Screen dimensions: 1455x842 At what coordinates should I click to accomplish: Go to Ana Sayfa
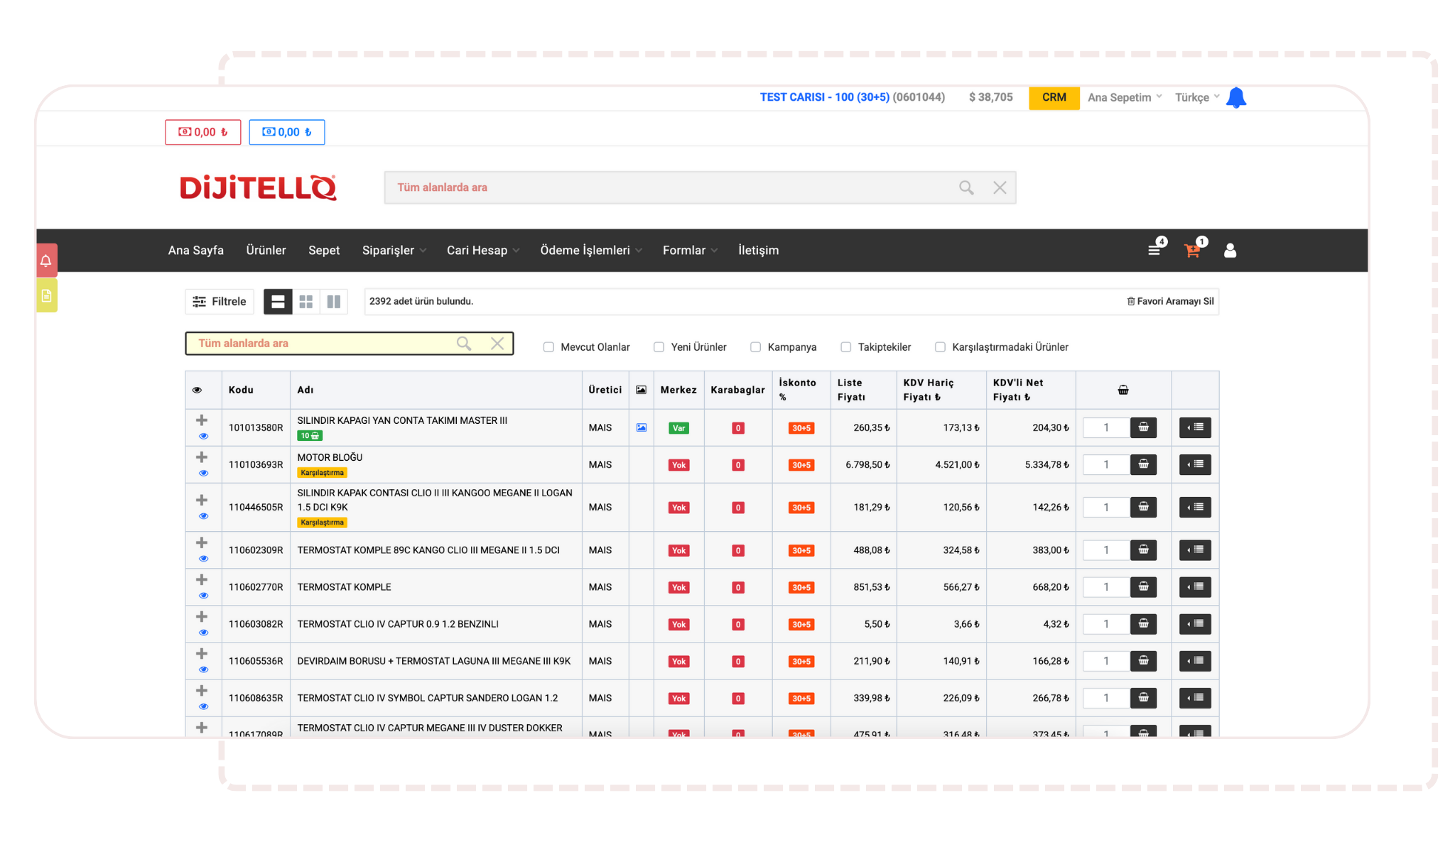[x=196, y=250]
